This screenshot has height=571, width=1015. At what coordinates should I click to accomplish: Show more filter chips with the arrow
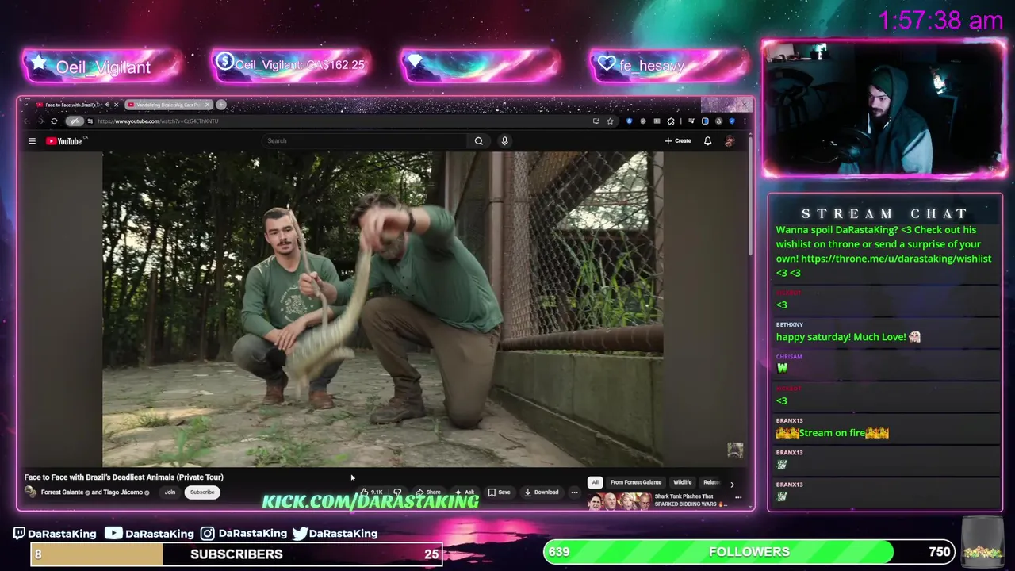point(732,485)
